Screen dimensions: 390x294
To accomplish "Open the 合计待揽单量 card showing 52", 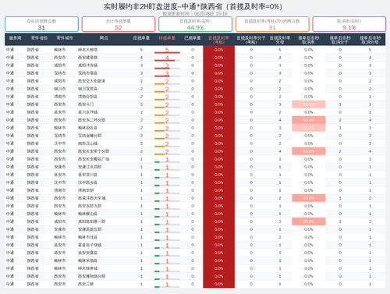I will tap(119, 24).
